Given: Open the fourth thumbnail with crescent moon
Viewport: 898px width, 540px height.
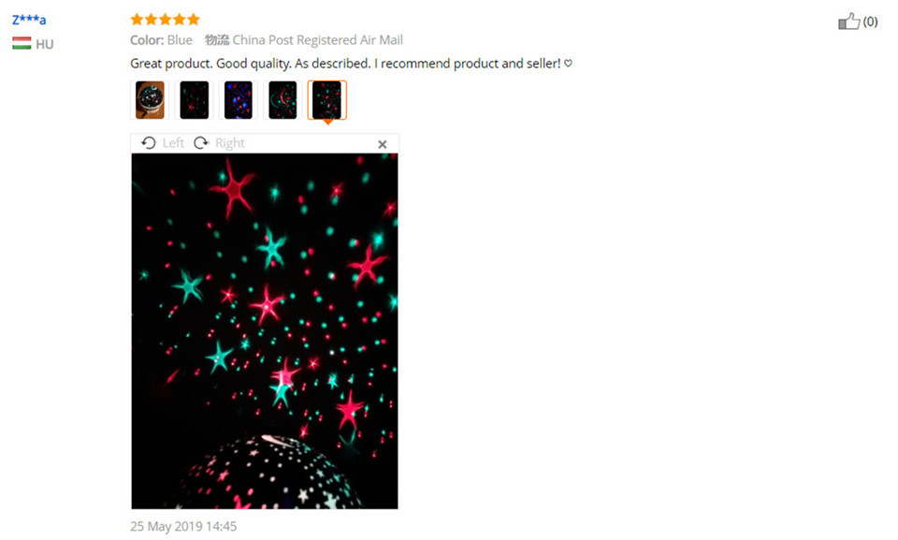Looking at the screenshot, I should [x=282, y=100].
